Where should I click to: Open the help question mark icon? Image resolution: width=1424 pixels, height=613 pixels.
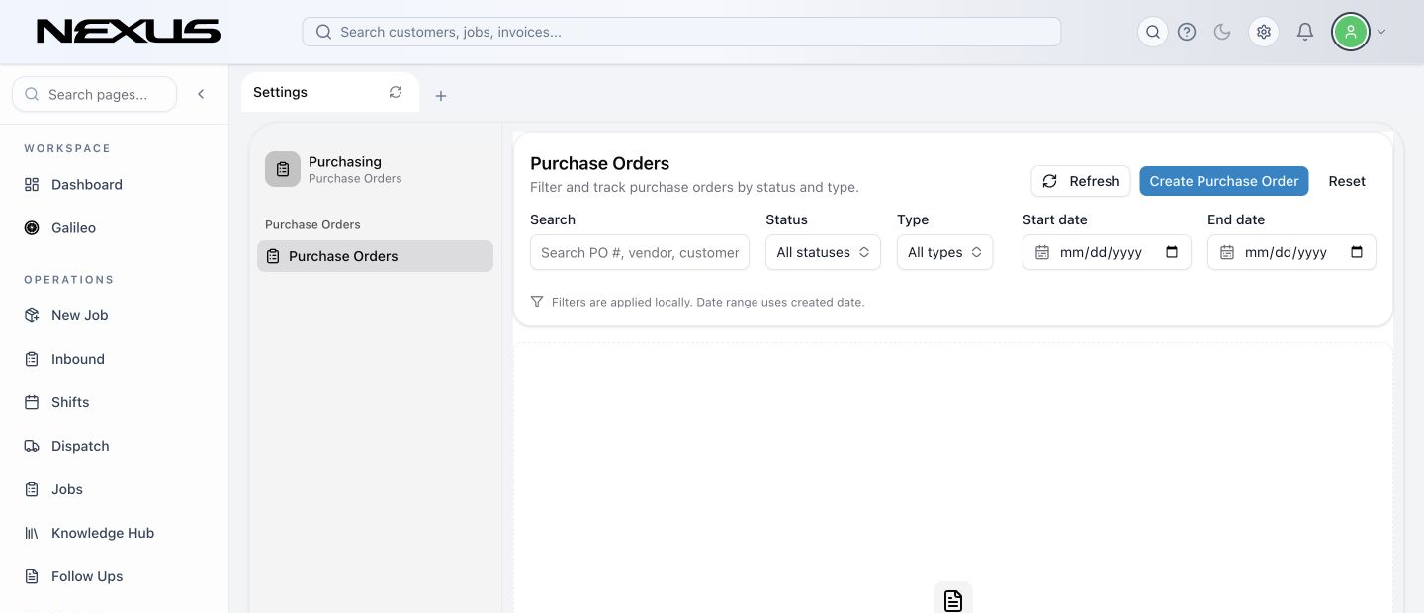pos(1187,32)
